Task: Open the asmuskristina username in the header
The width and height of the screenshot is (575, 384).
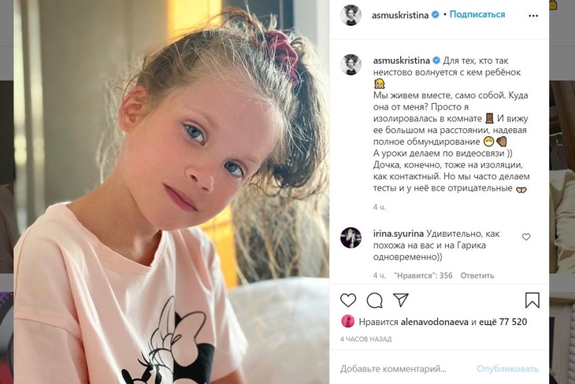Action: [400, 15]
